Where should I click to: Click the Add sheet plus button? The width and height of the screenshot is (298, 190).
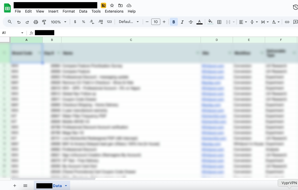[x=15, y=185]
